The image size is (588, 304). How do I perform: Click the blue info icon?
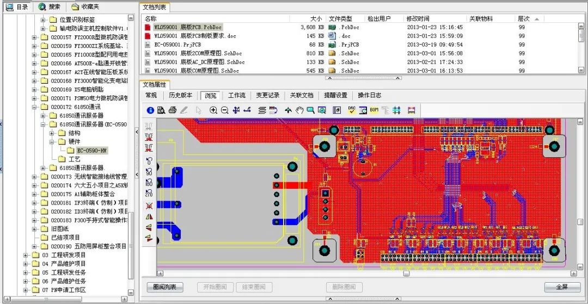[150, 110]
